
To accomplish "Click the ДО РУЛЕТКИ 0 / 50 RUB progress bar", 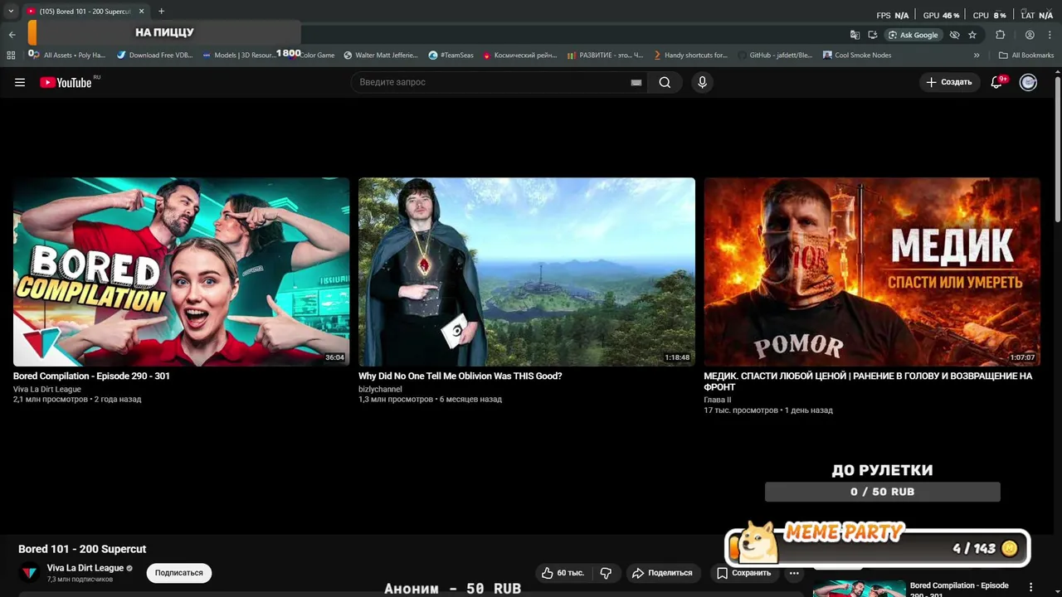I will pos(882,492).
